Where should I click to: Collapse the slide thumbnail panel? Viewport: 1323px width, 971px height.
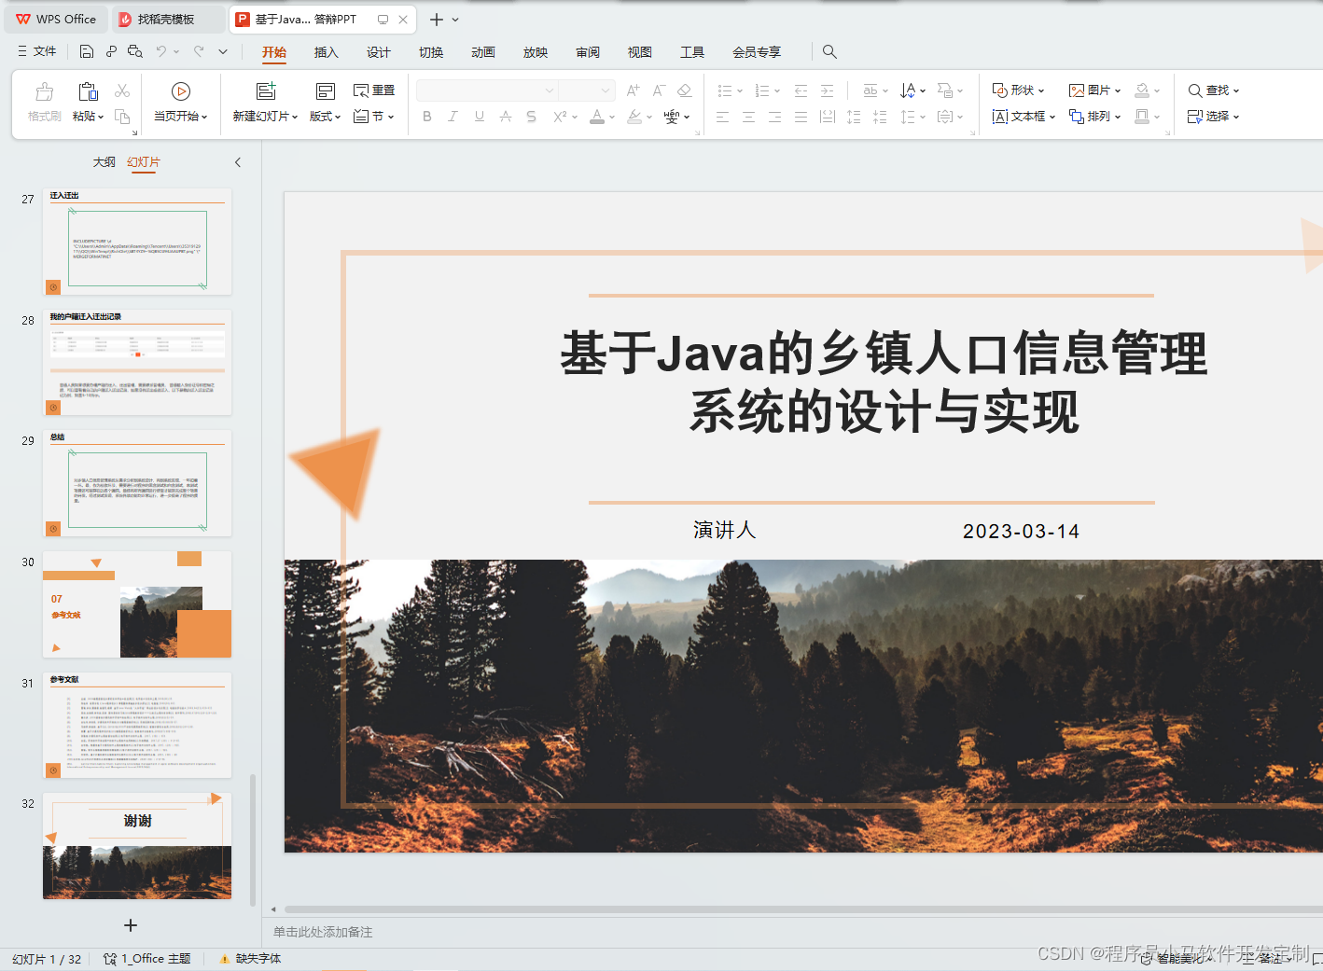pos(238,161)
